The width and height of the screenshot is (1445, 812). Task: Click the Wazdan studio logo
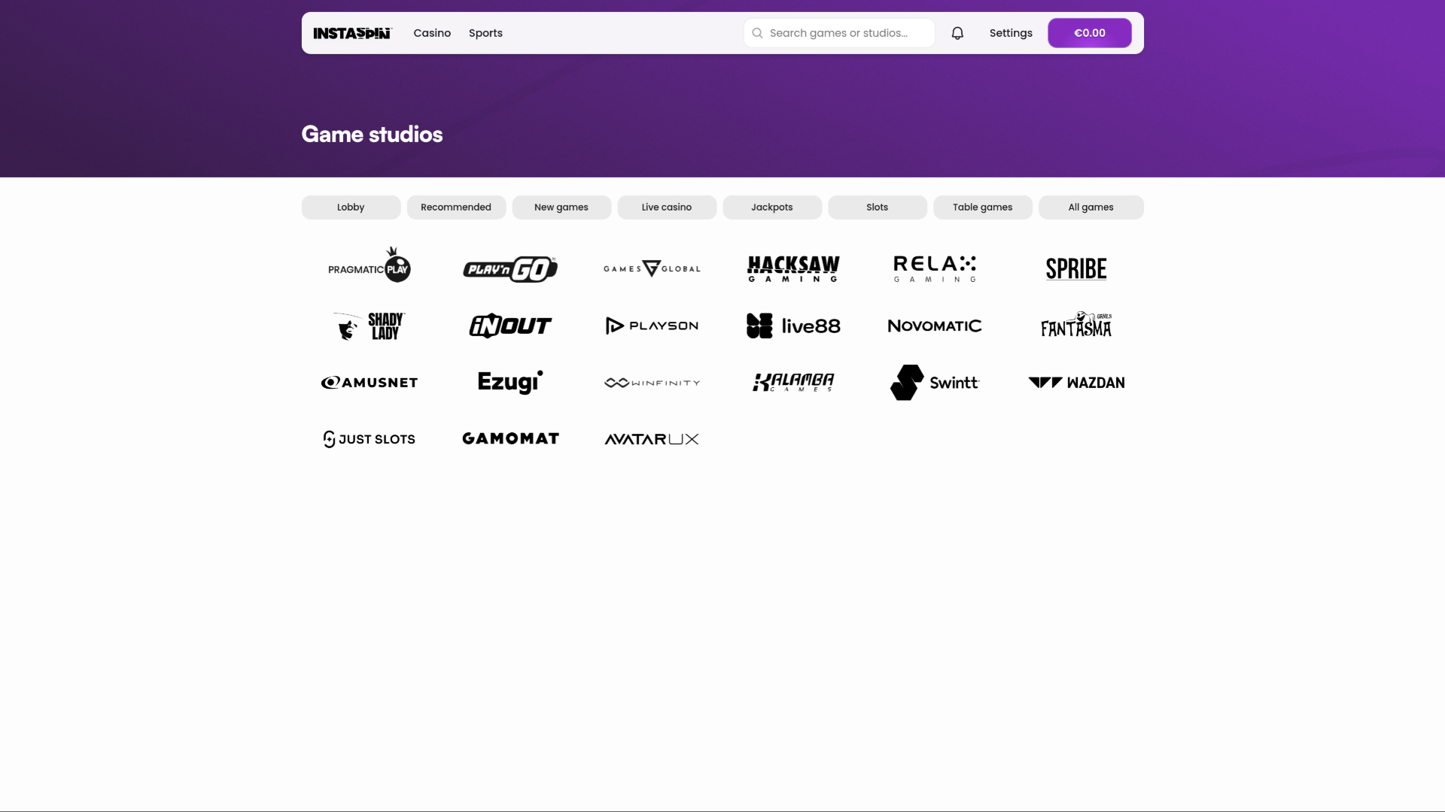1075,382
